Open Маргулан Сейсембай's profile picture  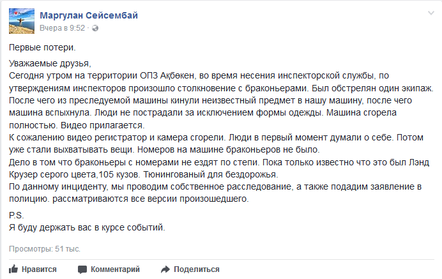pos(20,22)
